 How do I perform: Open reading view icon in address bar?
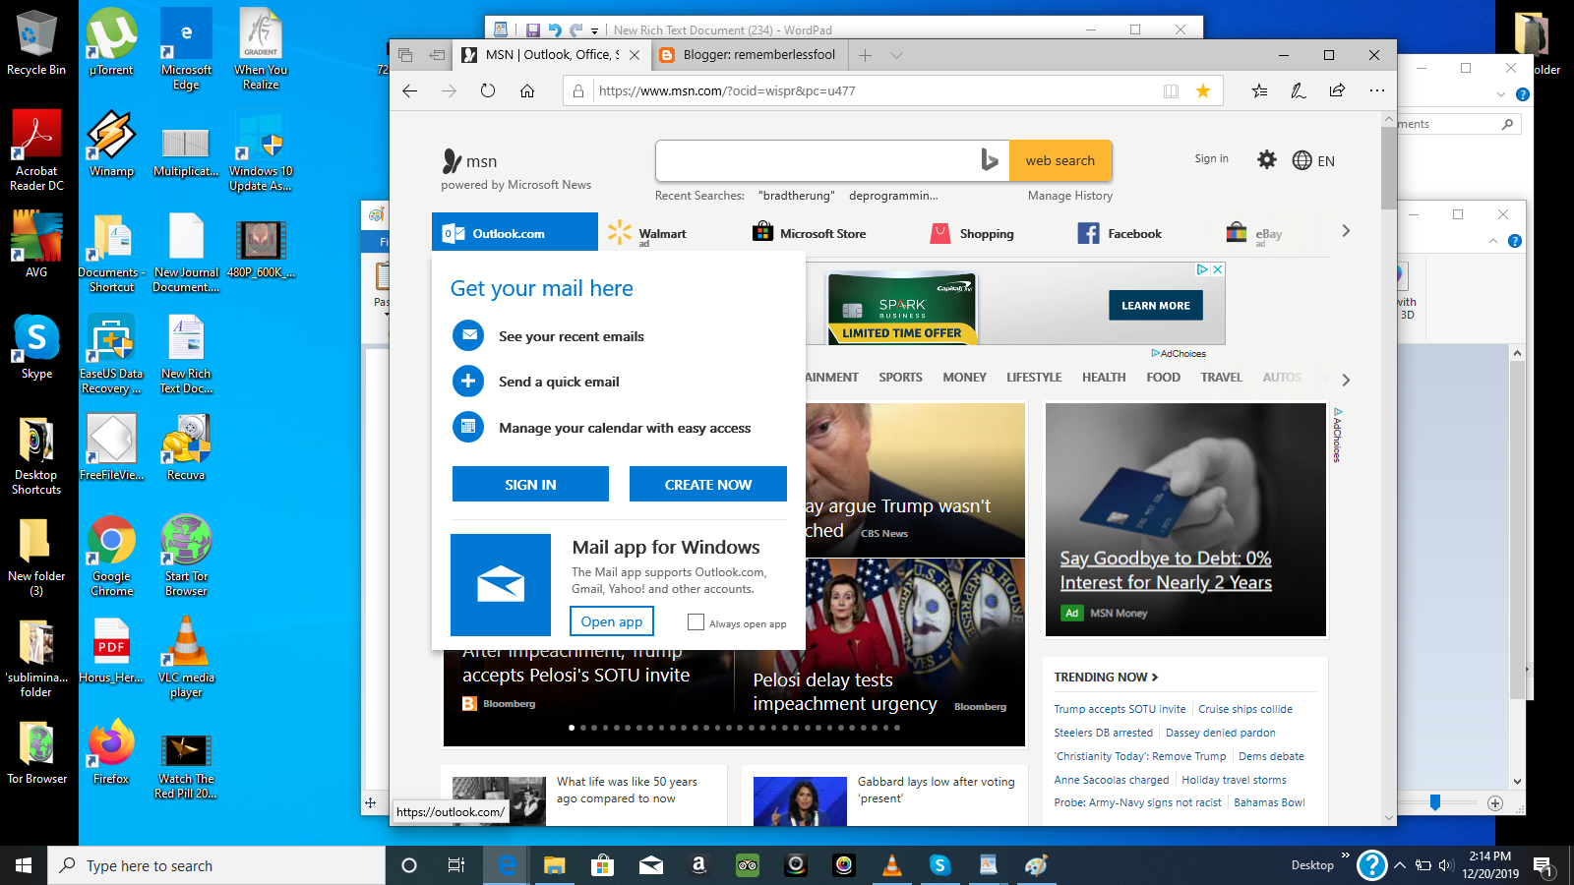(x=1171, y=90)
